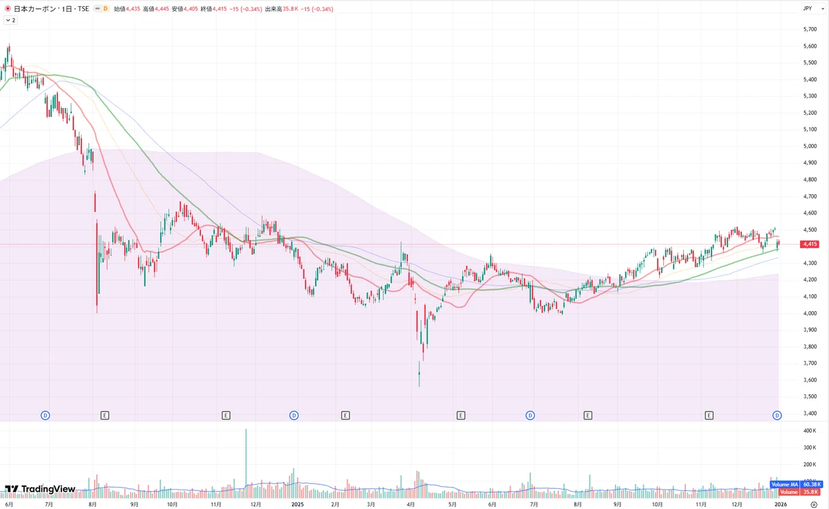Click the earnings E marker at August 2024

(105, 415)
